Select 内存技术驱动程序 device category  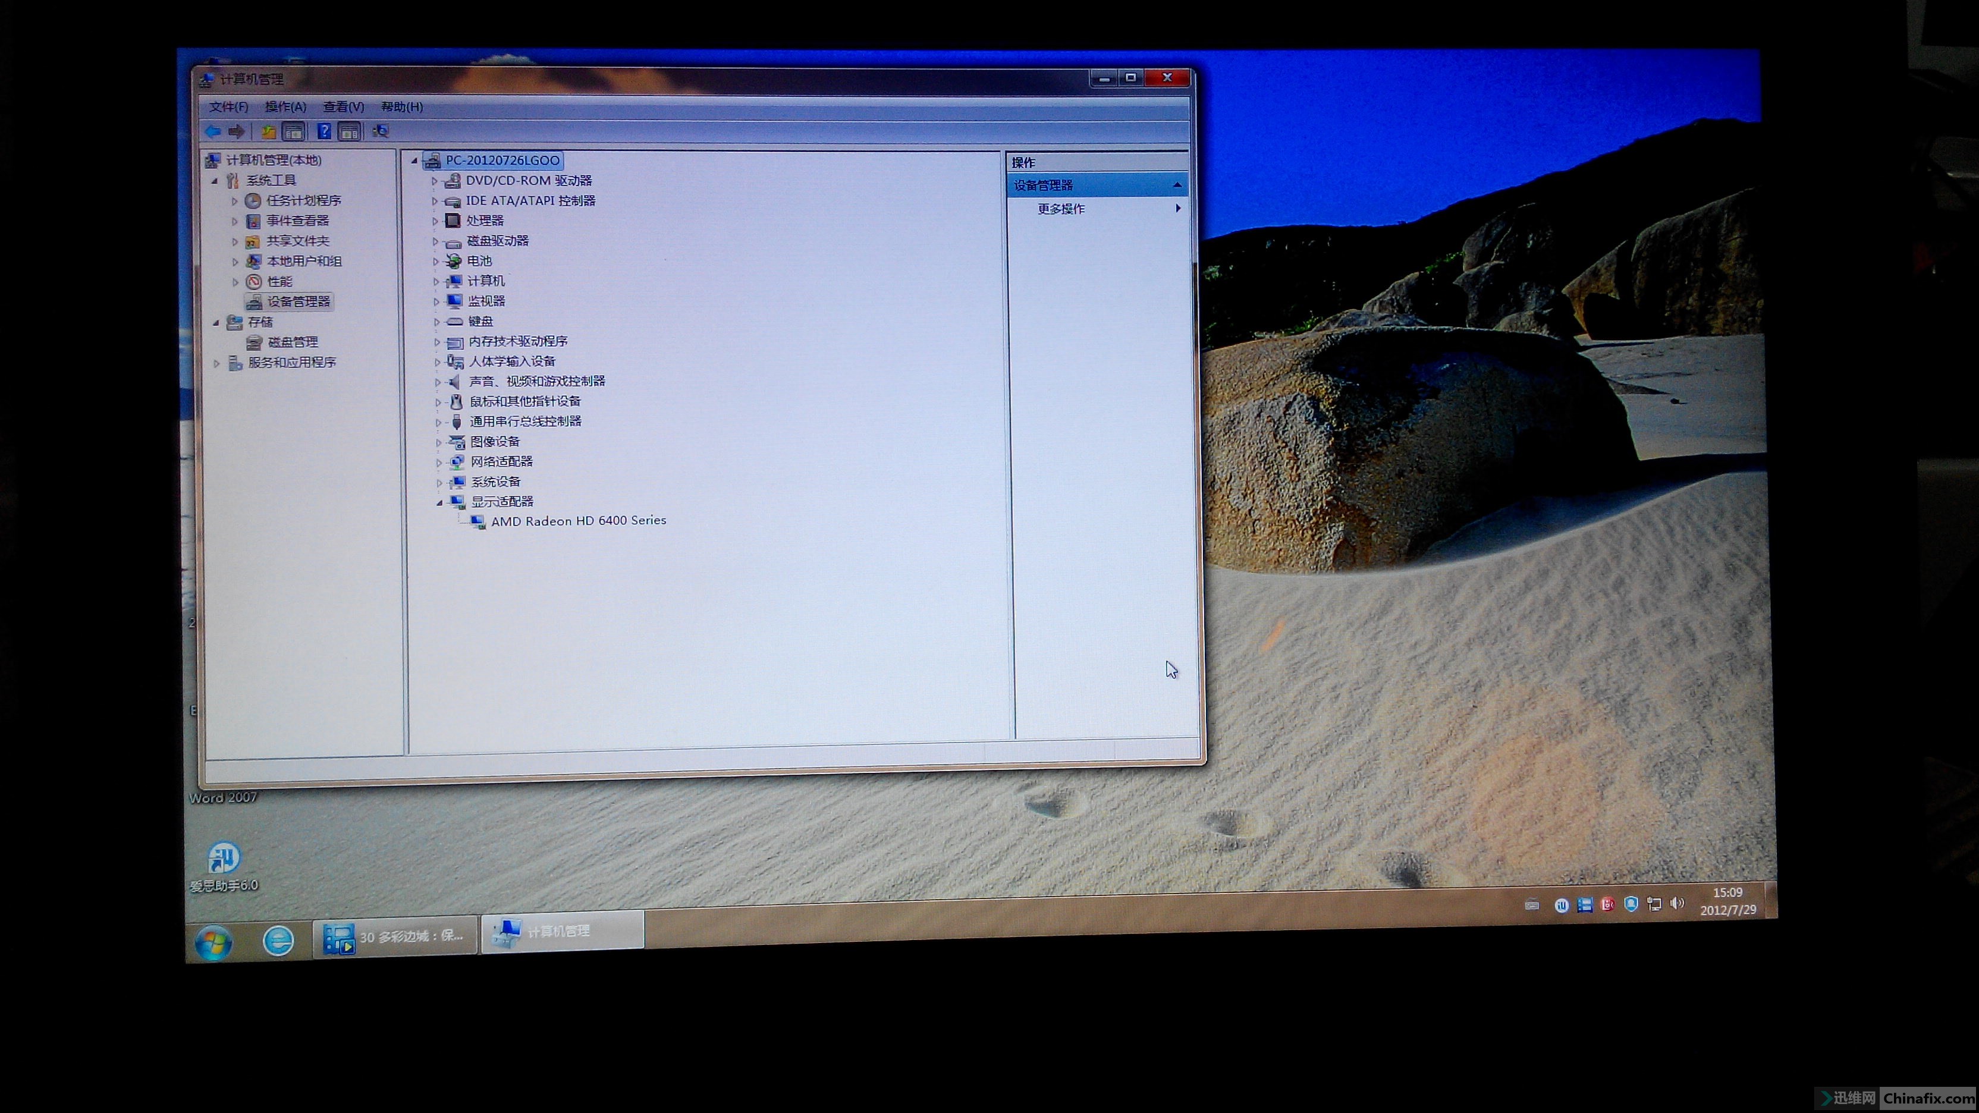click(x=518, y=341)
